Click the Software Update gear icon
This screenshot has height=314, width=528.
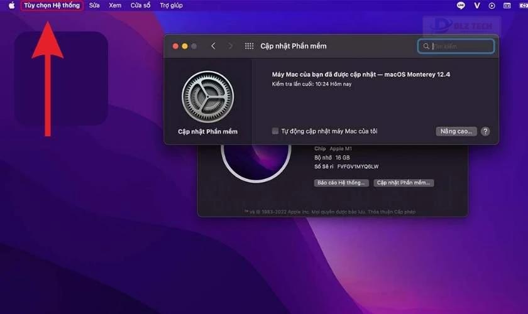[x=208, y=97]
